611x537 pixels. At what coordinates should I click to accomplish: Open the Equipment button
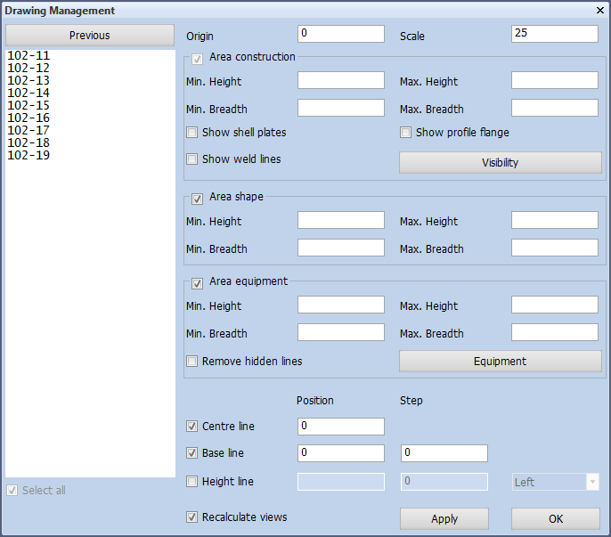501,362
